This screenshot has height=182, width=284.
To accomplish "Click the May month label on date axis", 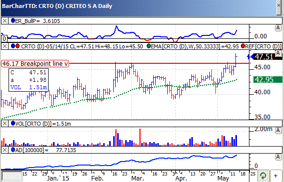I will (223, 179).
